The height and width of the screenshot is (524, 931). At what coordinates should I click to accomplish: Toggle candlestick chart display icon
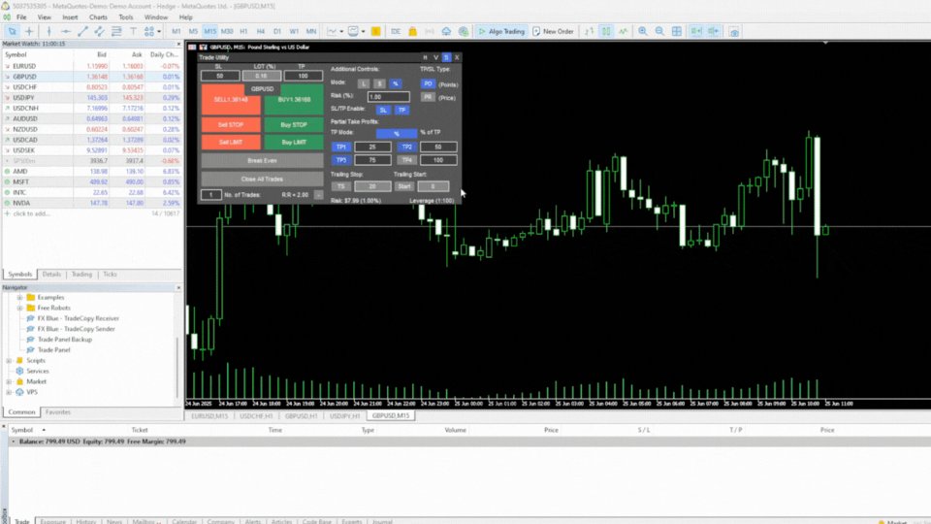click(606, 31)
